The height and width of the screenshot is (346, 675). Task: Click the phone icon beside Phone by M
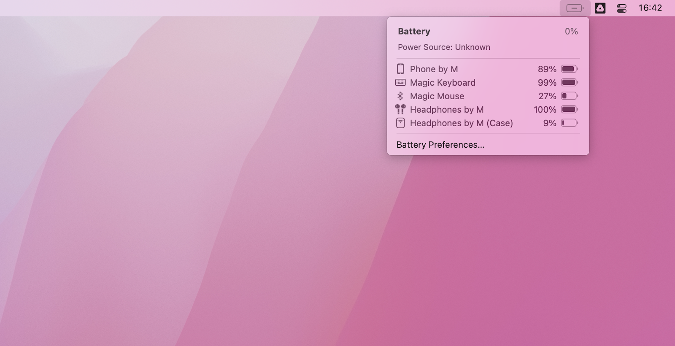[x=400, y=69]
